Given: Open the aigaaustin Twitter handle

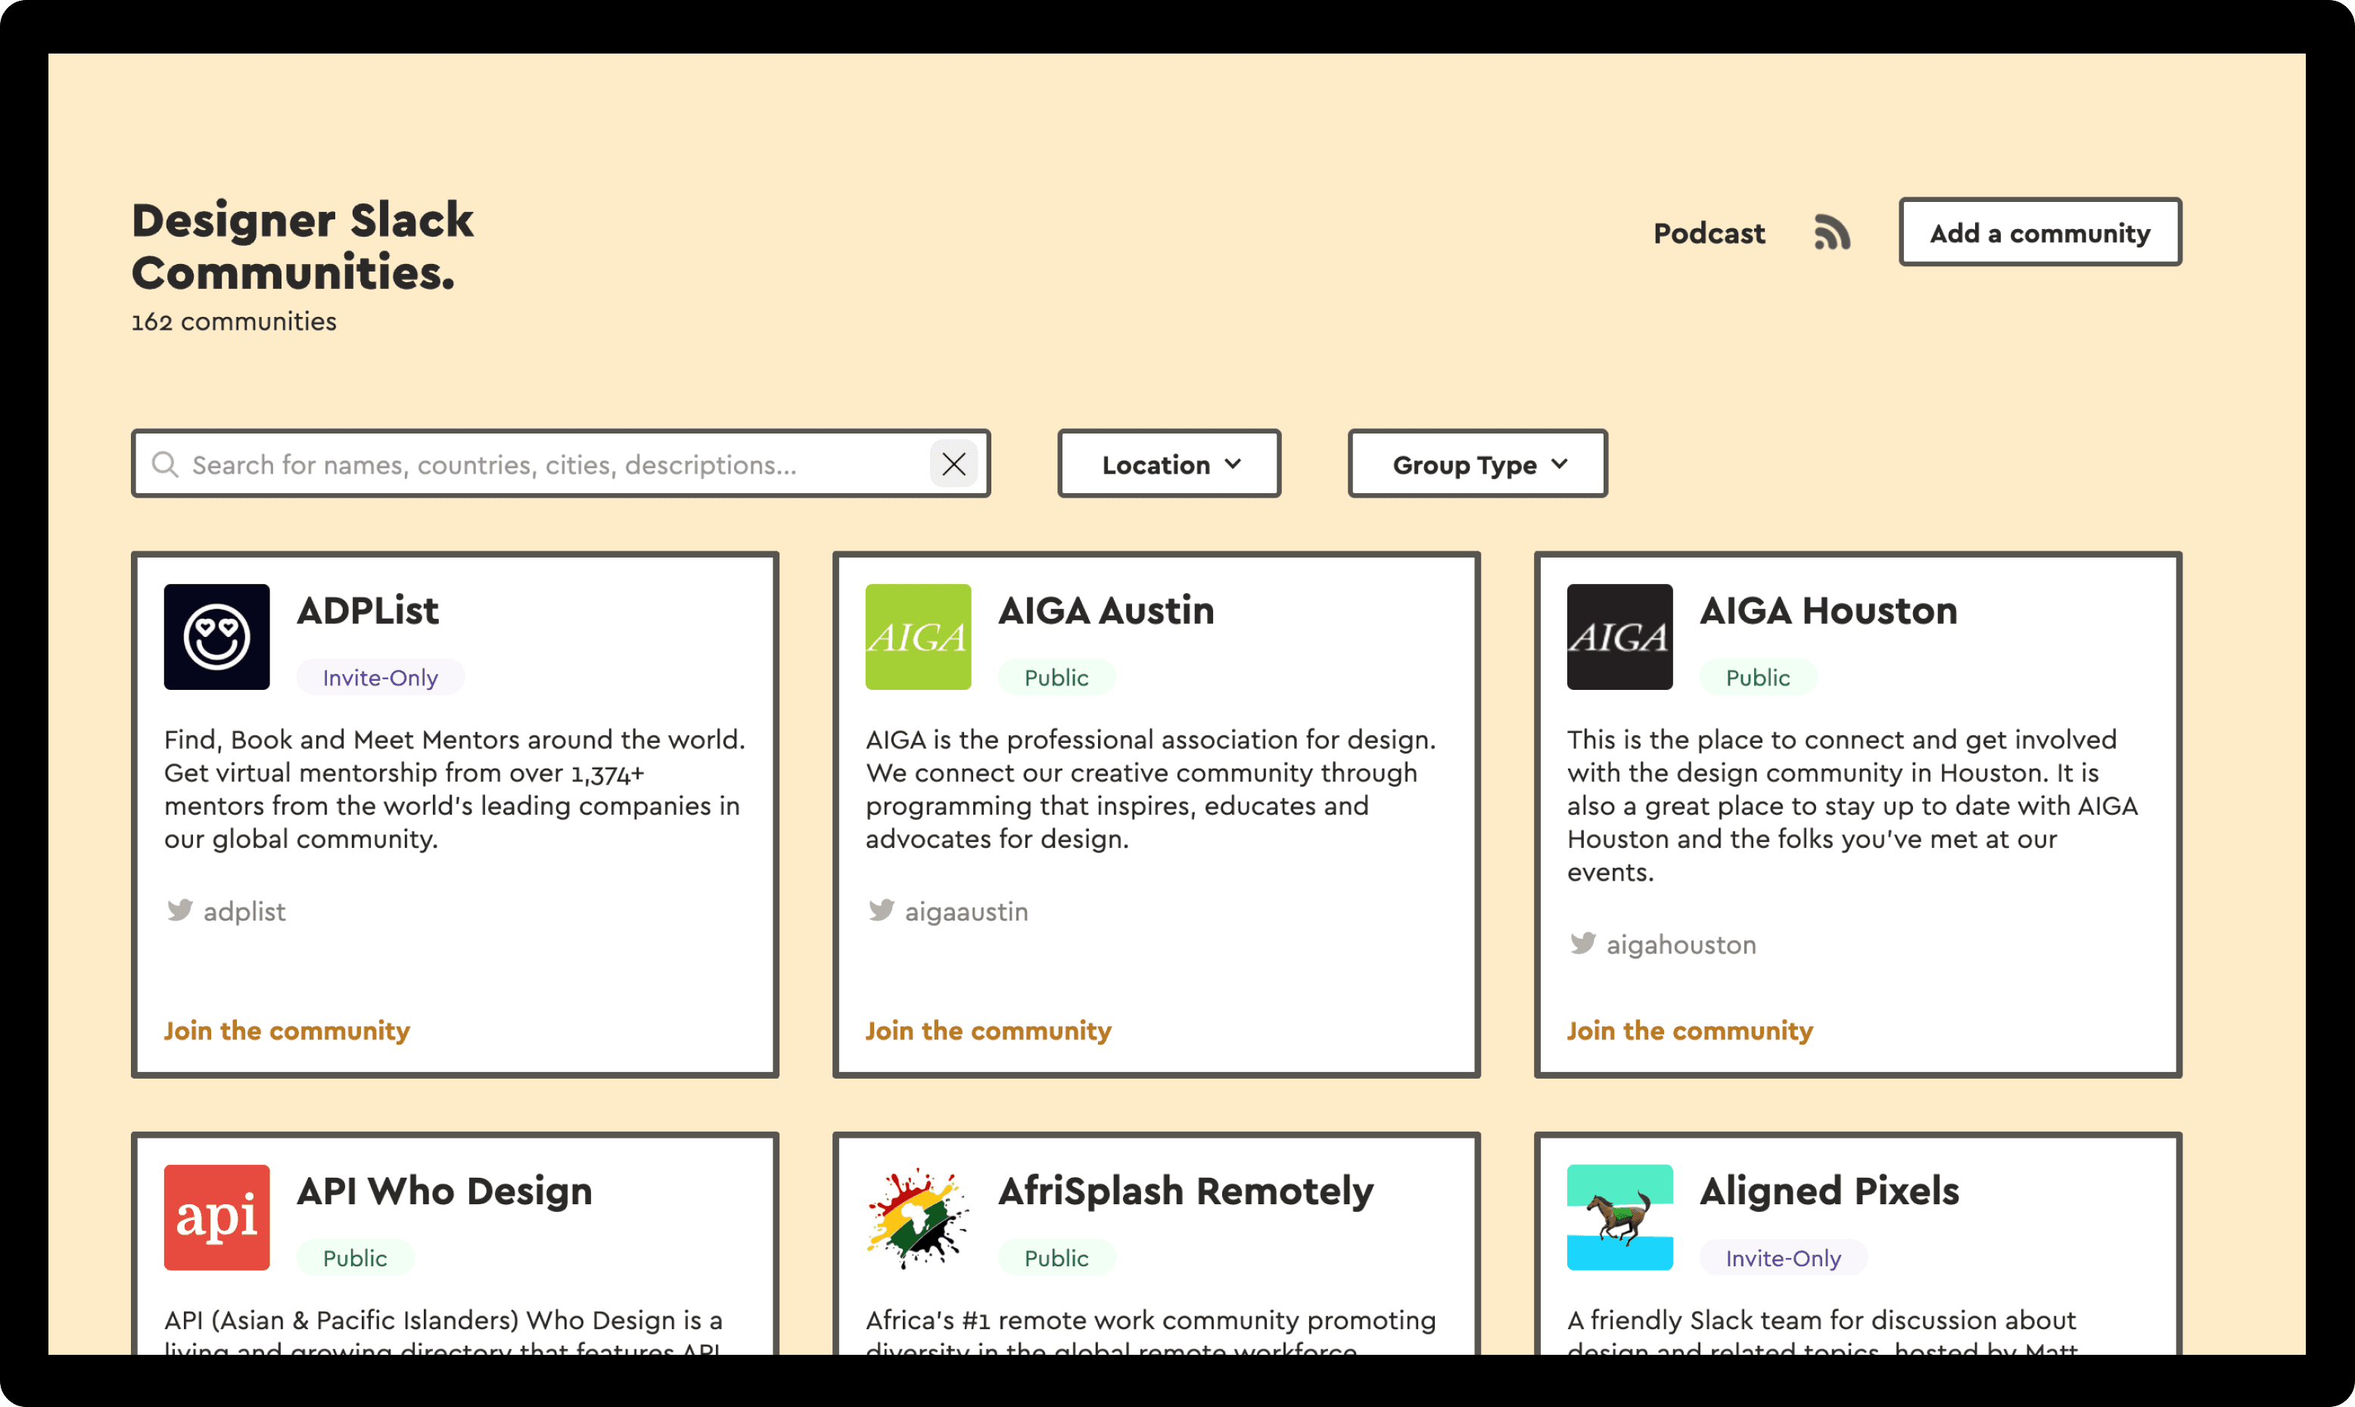Looking at the screenshot, I should tap(966, 911).
